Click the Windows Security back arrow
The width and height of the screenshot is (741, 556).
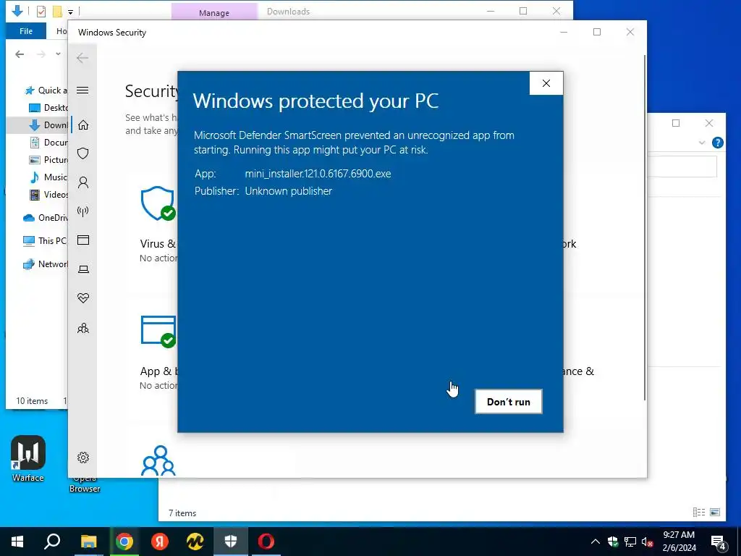pos(82,58)
